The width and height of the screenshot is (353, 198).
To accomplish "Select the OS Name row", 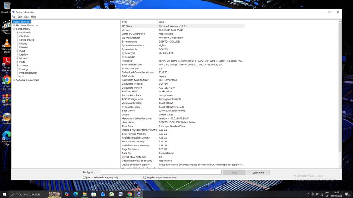I will [183, 26].
